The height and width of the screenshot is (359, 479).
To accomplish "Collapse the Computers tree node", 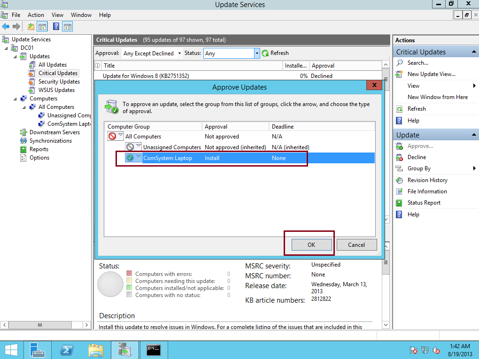I will coord(15,99).
